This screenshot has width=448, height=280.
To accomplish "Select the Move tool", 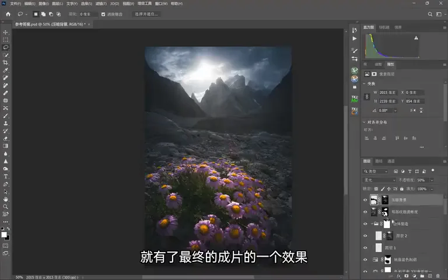I will point(5,32).
